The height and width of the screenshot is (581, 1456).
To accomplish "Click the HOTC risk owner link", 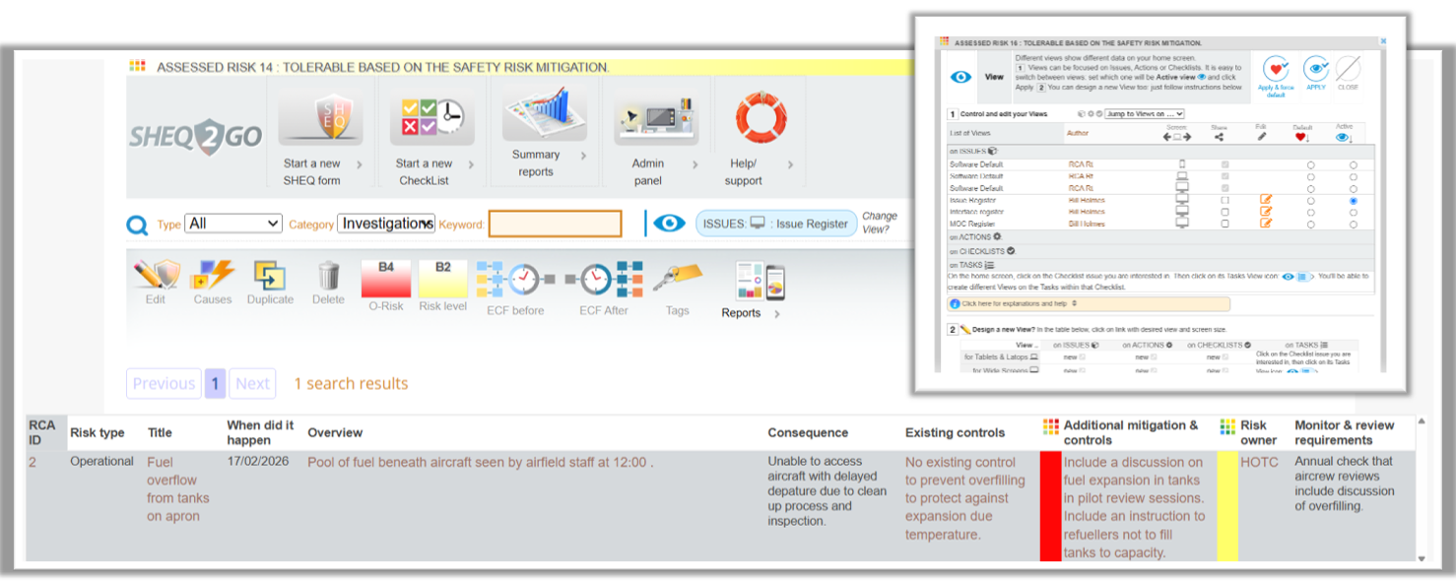I will point(1259,462).
